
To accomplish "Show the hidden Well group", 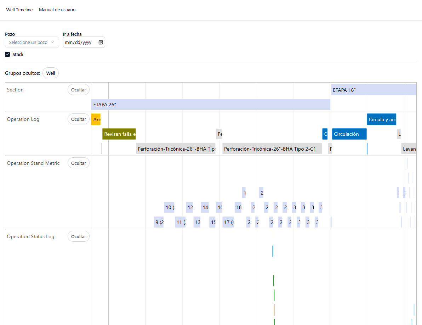I will coord(51,73).
